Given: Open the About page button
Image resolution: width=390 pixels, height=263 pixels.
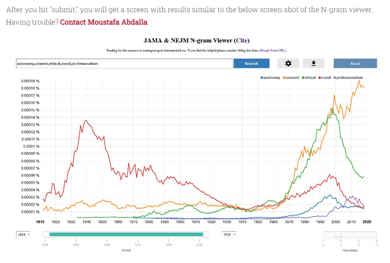Looking at the screenshot, I should click(355, 63).
